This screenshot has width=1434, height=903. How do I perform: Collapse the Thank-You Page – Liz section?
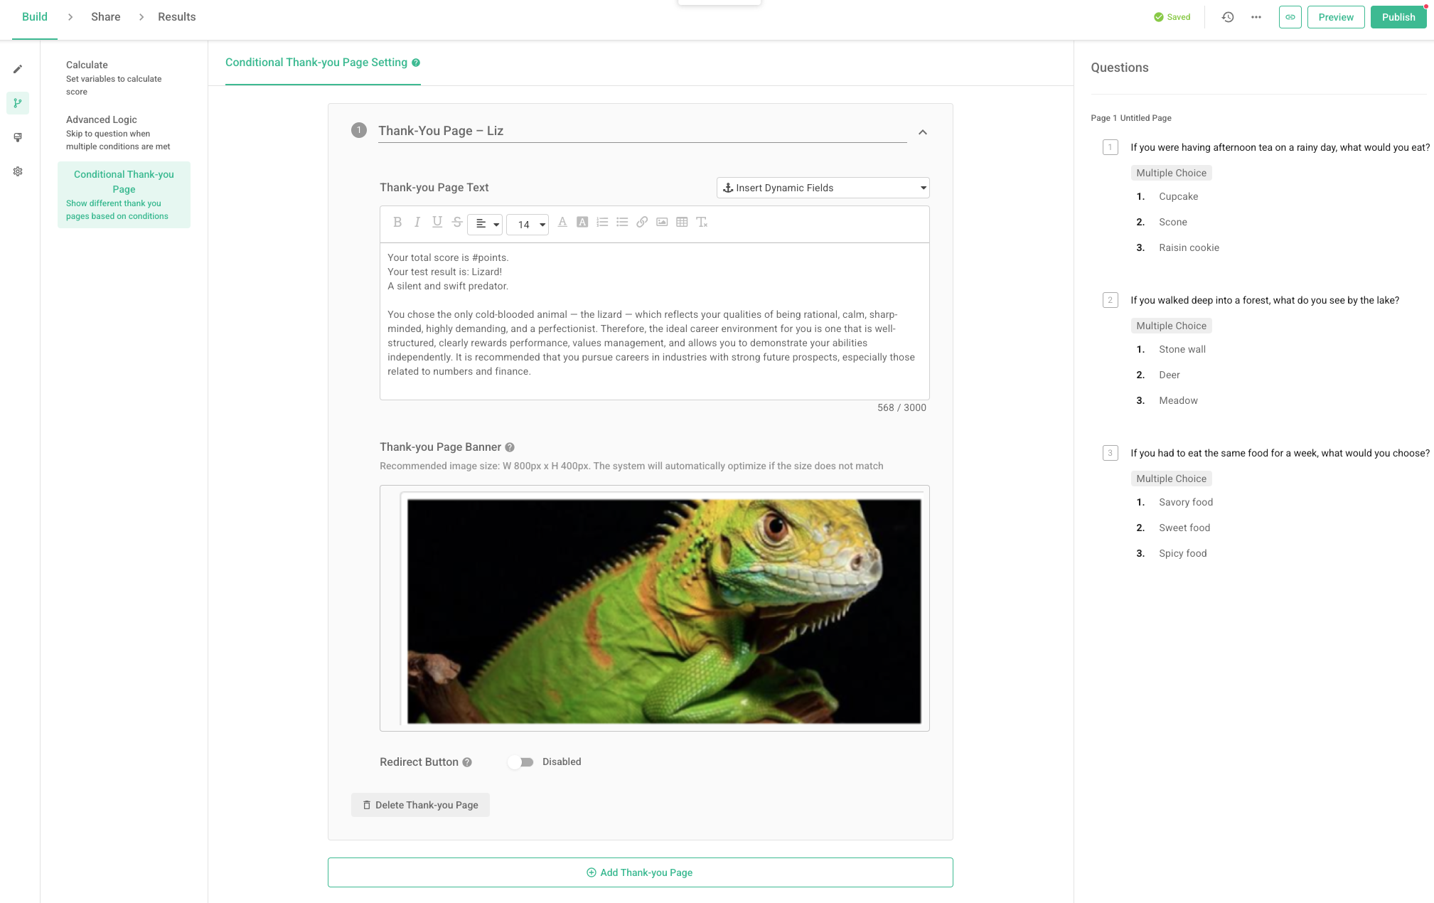923,132
